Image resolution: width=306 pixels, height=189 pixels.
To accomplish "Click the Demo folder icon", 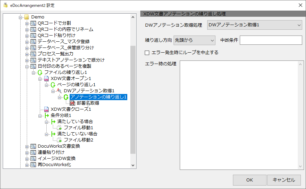I will pos(26,17).
